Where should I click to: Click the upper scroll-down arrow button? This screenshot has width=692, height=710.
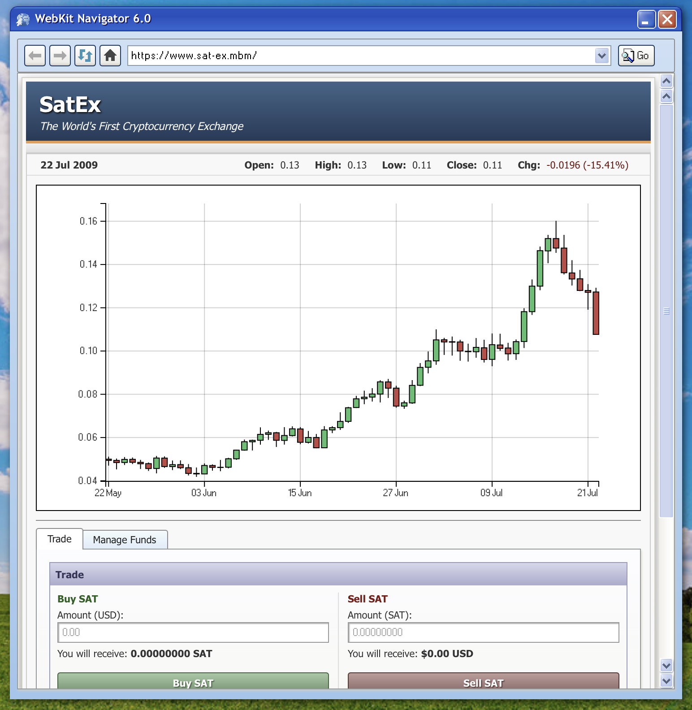[x=666, y=666]
